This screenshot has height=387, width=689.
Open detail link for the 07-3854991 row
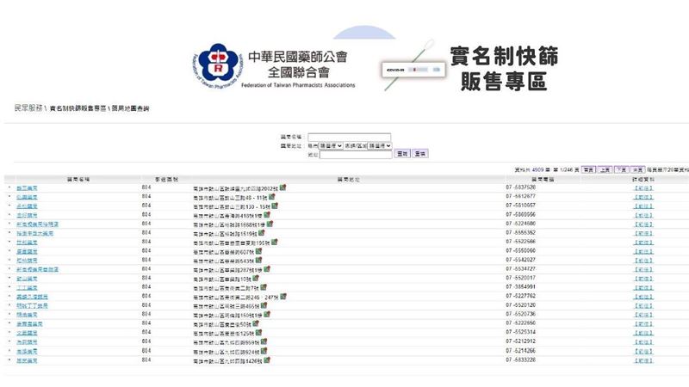click(x=643, y=288)
